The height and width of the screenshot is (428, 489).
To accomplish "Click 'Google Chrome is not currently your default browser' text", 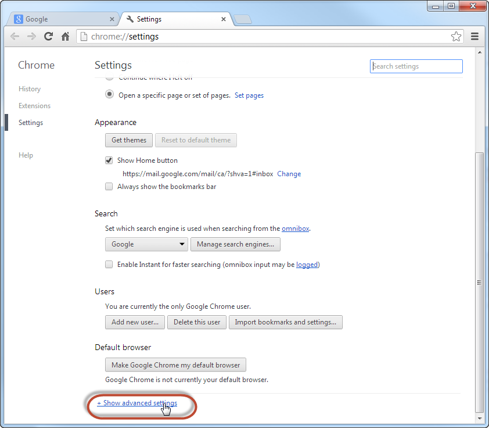I will (x=186, y=380).
